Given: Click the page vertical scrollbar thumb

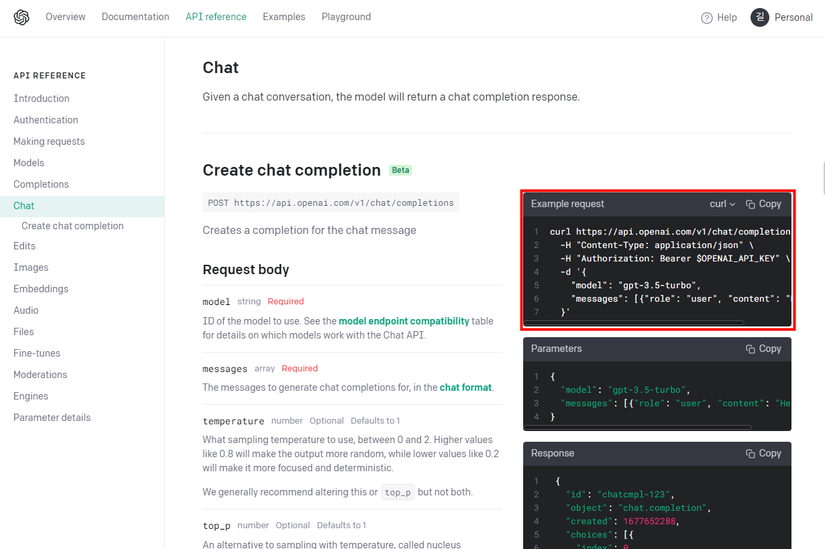Looking at the screenshot, I should point(823,177).
